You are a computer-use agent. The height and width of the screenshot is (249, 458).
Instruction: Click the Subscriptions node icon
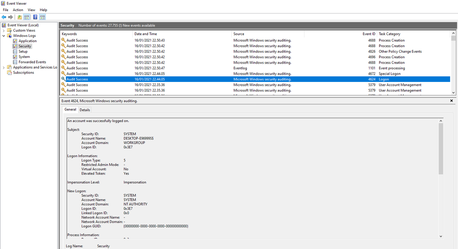coord(10,73)
